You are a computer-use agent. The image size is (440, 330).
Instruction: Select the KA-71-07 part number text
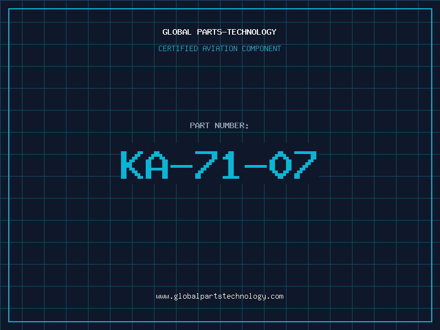tap(219, 164)
